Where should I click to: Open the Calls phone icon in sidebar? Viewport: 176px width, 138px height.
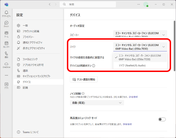[6, 53]
